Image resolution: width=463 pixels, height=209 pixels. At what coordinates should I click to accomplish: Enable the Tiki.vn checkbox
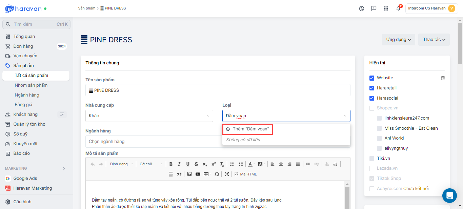pyautogui.click(x=372, y=159)
